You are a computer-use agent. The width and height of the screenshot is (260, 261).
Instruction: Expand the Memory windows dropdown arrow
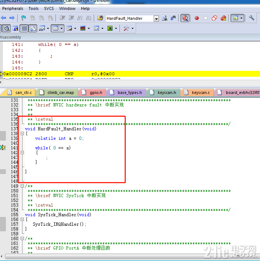(x=62, y=29)
